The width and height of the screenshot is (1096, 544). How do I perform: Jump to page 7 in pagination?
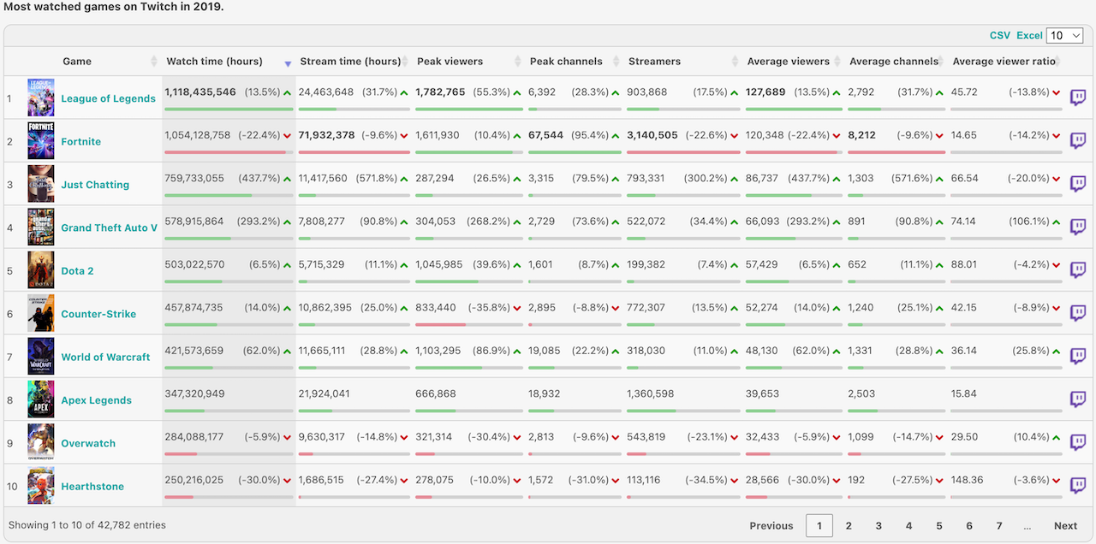998,526
